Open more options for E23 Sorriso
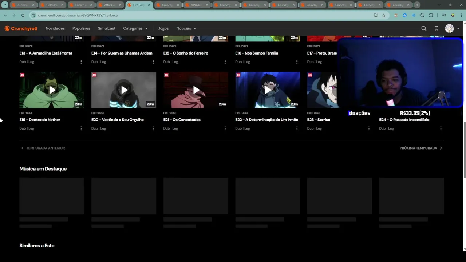 [x=369, y=128]
